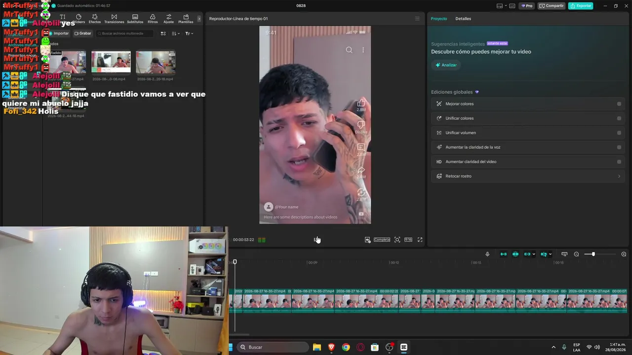
Task: Open Opera browser from the taskbar
Action: pyautogui.click(x=360, y=347)
